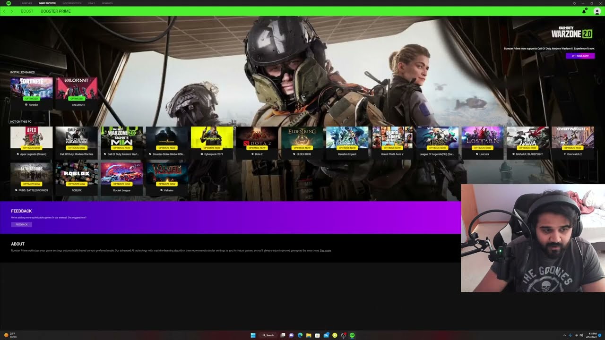This screenshot has width=605, height=340.
Task: Click Optimized badge on Fortnite
Action: coord(31,99)
